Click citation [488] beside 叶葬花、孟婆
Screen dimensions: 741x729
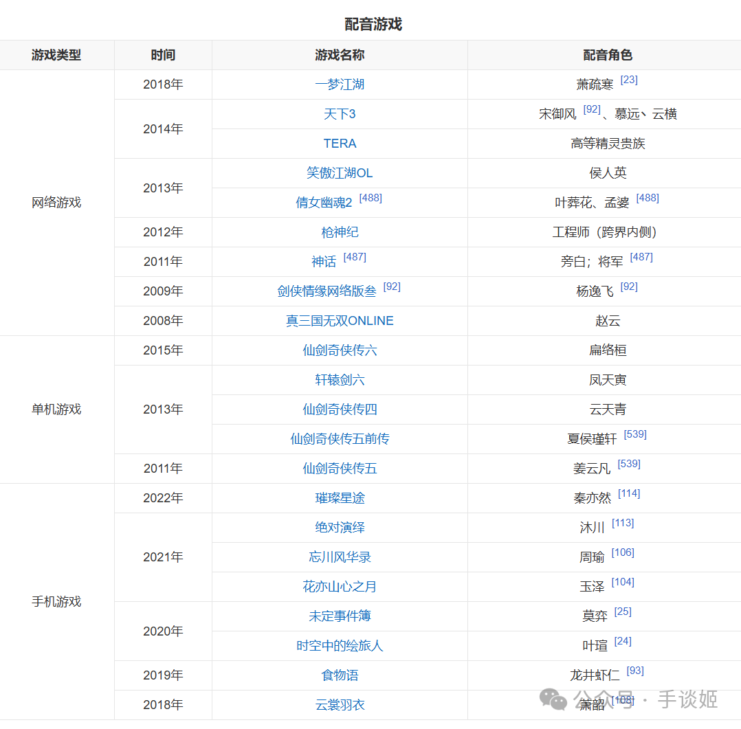[648, 198]
